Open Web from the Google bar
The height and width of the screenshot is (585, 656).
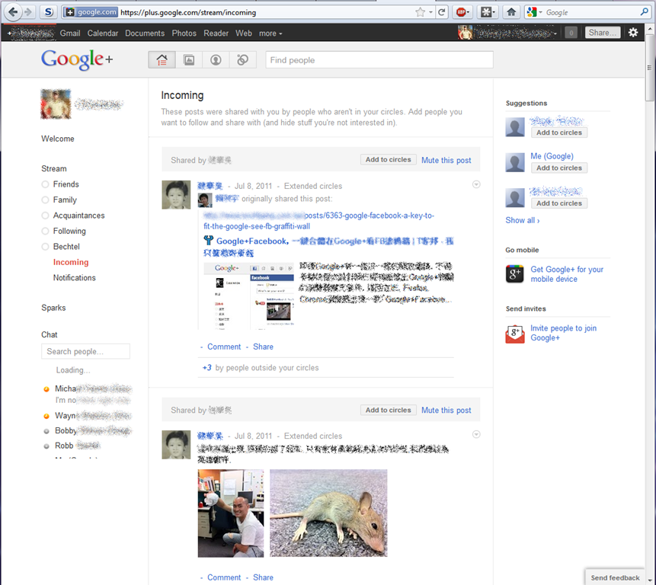[x=244, y=33]
